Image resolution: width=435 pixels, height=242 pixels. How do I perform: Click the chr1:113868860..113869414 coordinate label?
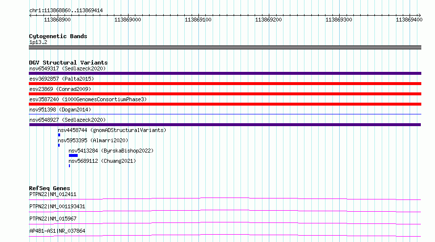click(x=66, y=10)
